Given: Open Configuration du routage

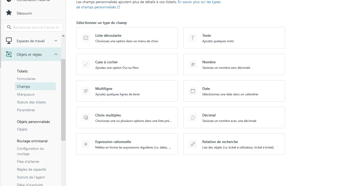Looking at the screenshot, I should pos(31,151).
